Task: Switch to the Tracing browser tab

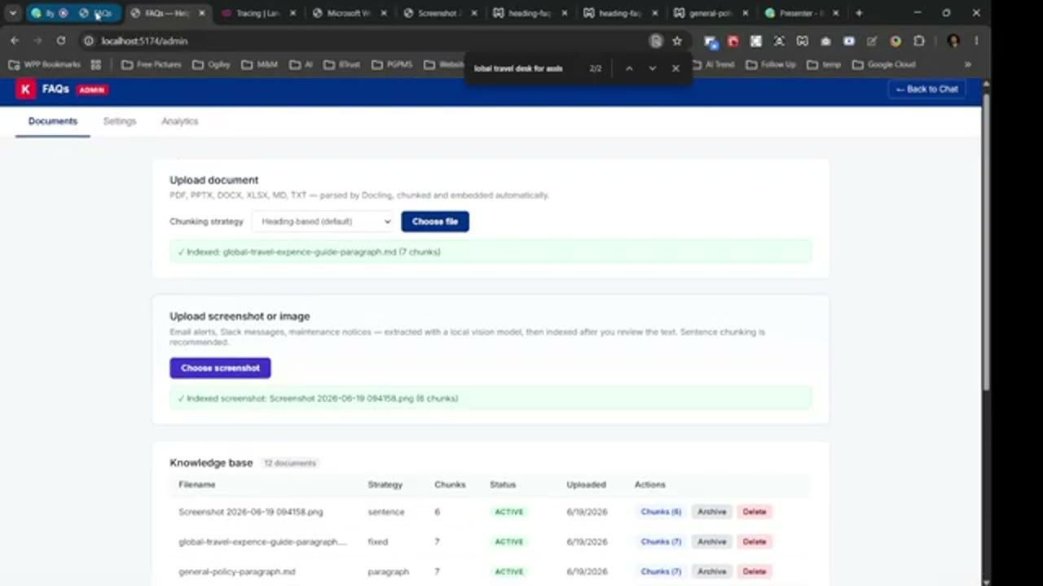Action: point(257,13)
